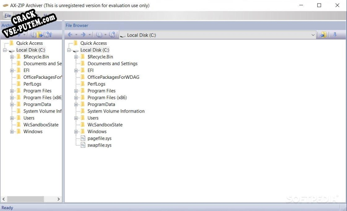Click the blue down-arrow icon at far right
347x211 pixels.
click(335, 35)
